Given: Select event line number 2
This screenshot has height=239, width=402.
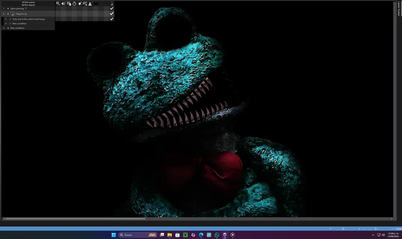Looking at the screenshot, I should (x=4, y=14).
